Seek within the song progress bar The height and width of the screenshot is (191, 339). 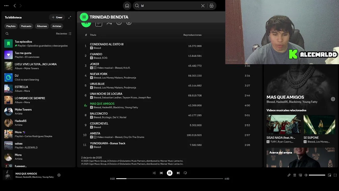[x=169, y=179]
